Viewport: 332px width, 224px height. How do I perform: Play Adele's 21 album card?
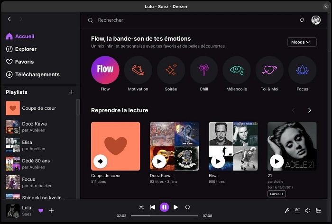[x=277, y=161]
